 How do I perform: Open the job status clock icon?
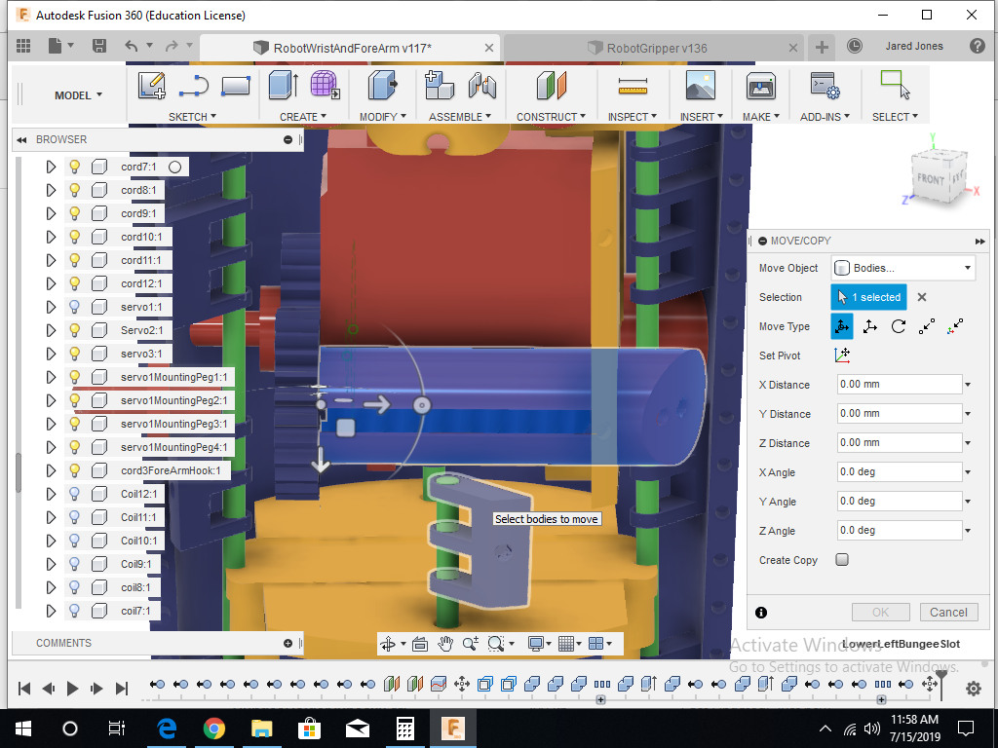pyautogui.click(x=854, y=46)
